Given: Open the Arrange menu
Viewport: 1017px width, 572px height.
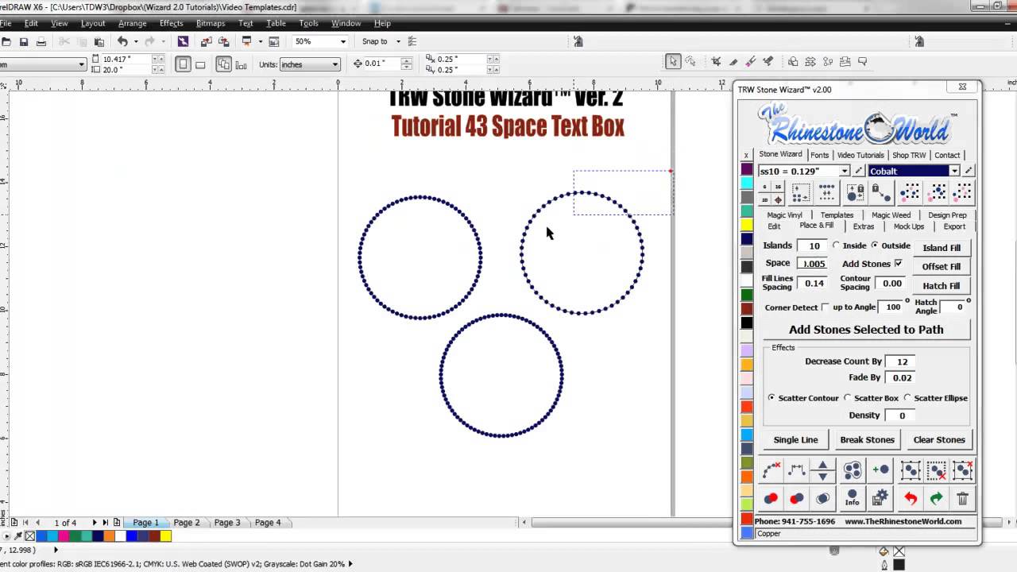Looking at the screenshot, I should coord(132,23).
